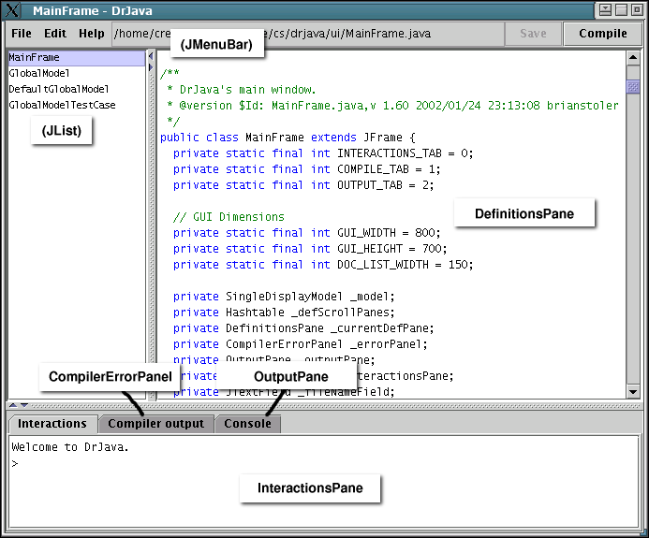Click the editor scrollbar up arrow
The width and height of the screenshot is (649, 538).
point(633,57)
